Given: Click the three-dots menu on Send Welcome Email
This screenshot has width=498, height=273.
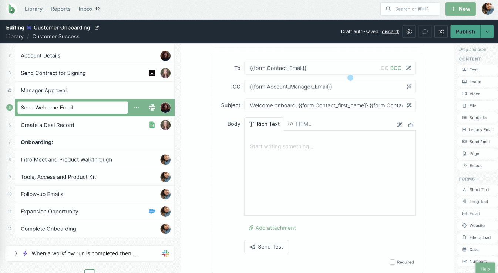Looking at the screenshot, I should click(137, 107).
